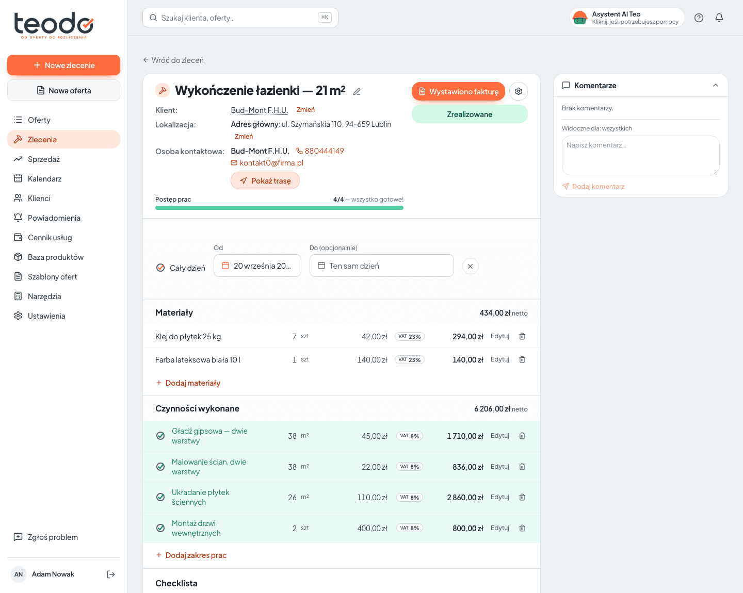Uncheck the Układanie płytek ściennych task
Viewport: 743px width, 593px height.
[x=160, y=497]
